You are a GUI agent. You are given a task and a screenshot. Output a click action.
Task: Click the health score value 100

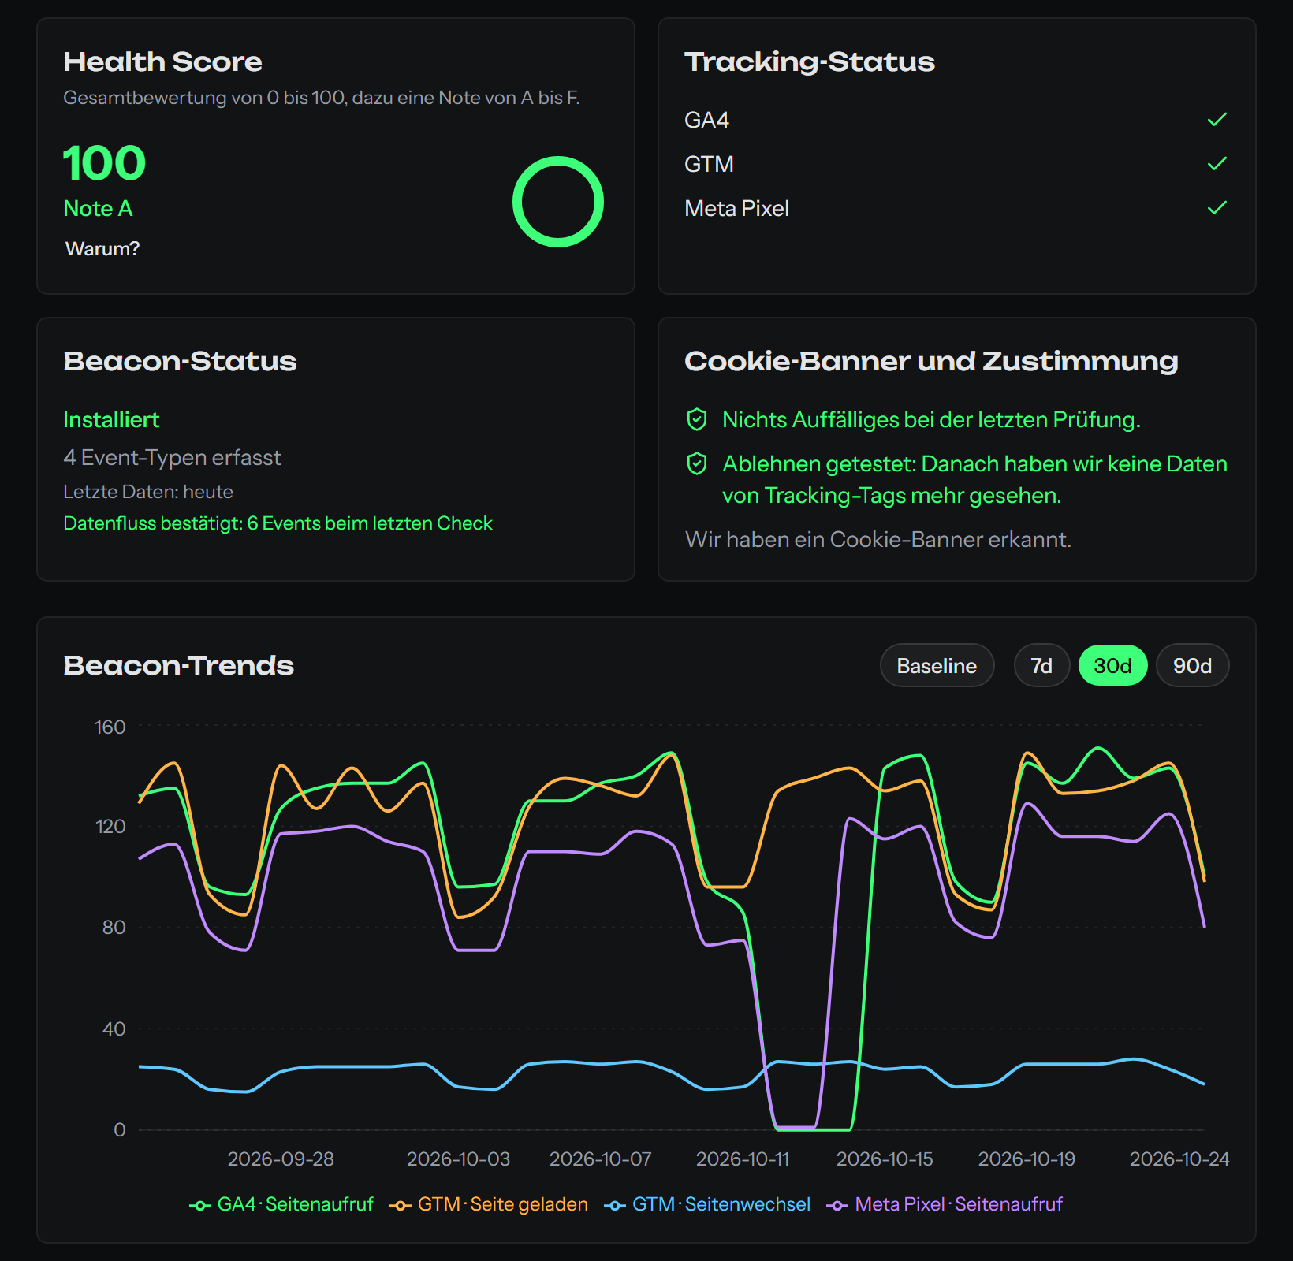click(x=105, y=163)
